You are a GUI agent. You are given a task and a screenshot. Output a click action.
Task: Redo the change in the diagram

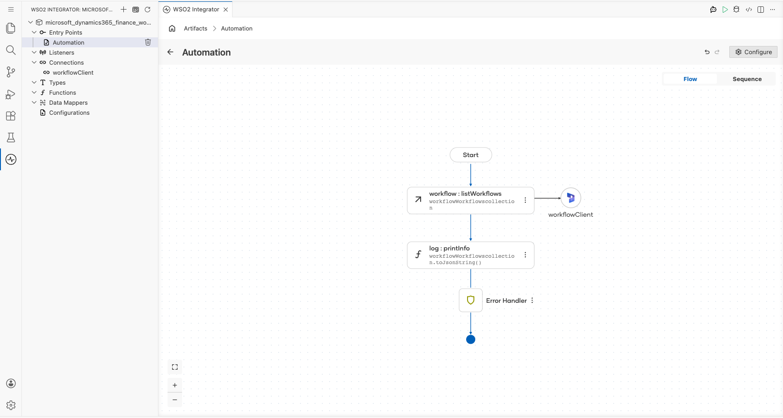click(x=717, y=52)
